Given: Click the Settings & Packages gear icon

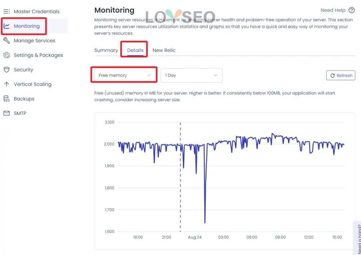Looking at the screenshot, I should (x=6, y=55).
